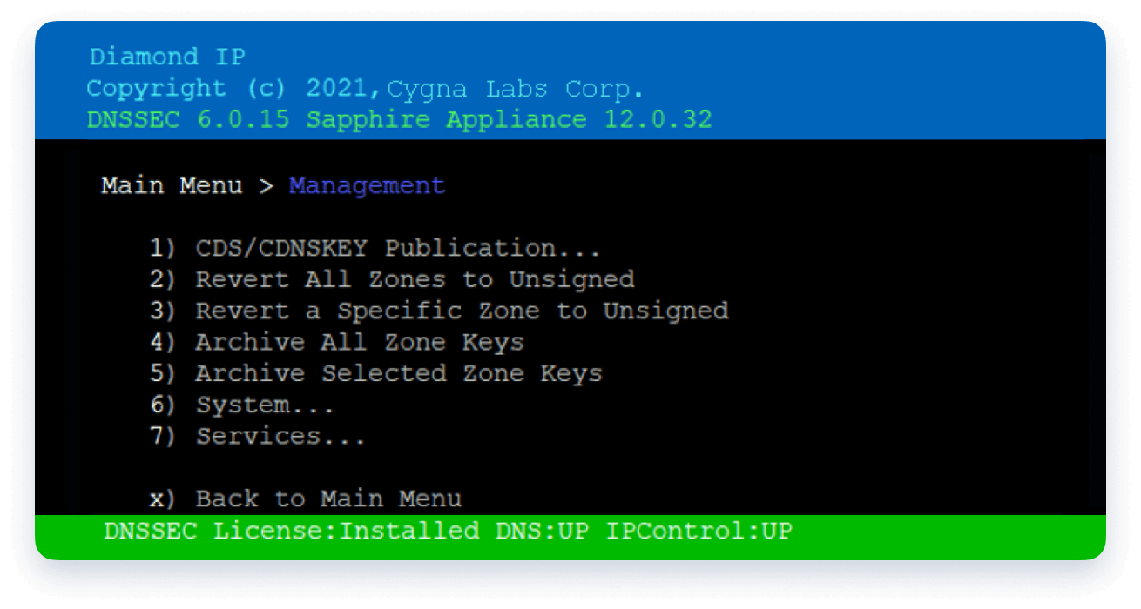Click the Main Menu breadcrumb link

(171, 185)
